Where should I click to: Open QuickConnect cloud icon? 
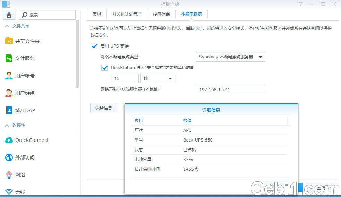pos(9,140)
